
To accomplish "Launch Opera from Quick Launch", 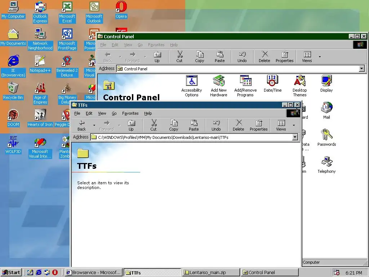I will [55, 273].
